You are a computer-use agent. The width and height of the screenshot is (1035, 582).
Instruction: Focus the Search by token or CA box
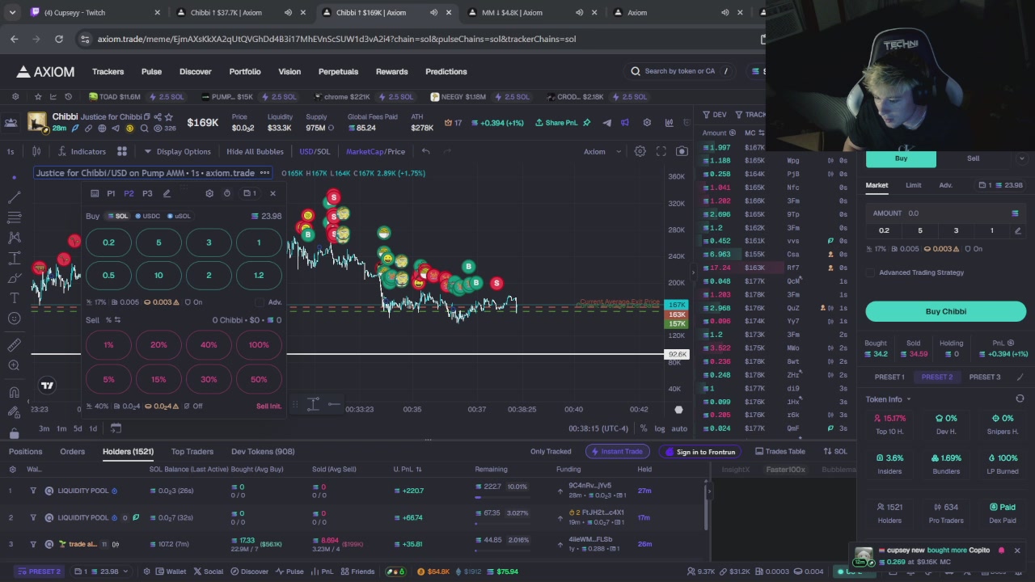pos(679,71)
